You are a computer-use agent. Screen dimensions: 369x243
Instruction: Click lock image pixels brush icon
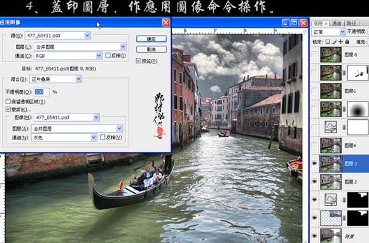[x=334, y=42]
